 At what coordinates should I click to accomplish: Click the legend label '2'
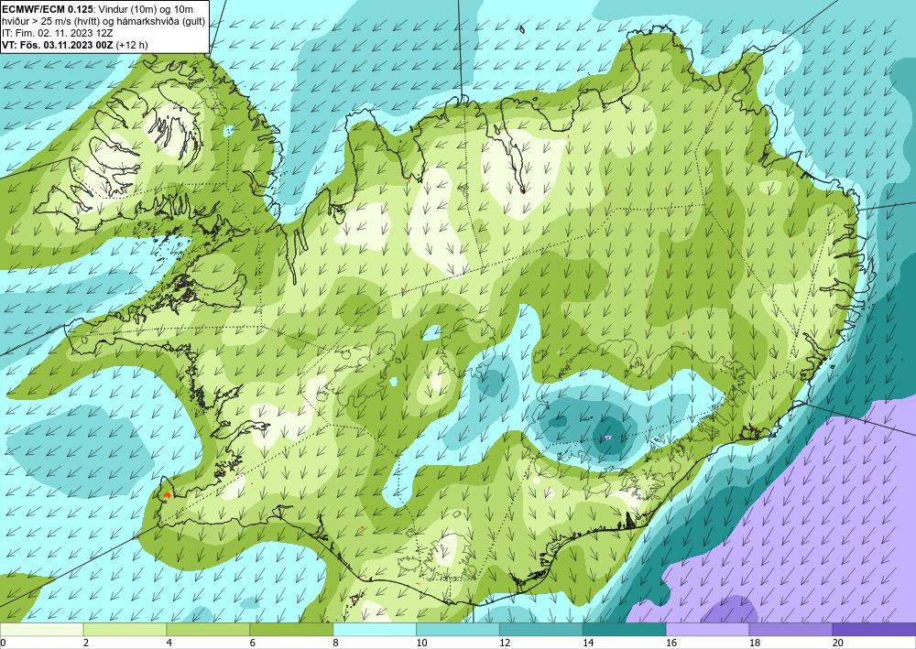86,643
